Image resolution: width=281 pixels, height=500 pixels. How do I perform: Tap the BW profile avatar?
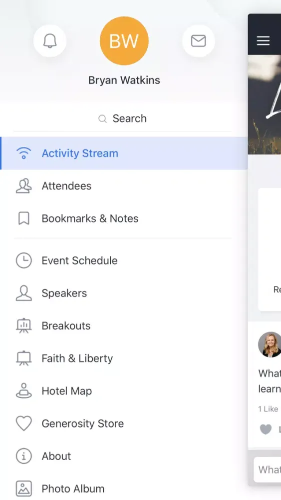(x=124, y=41)
